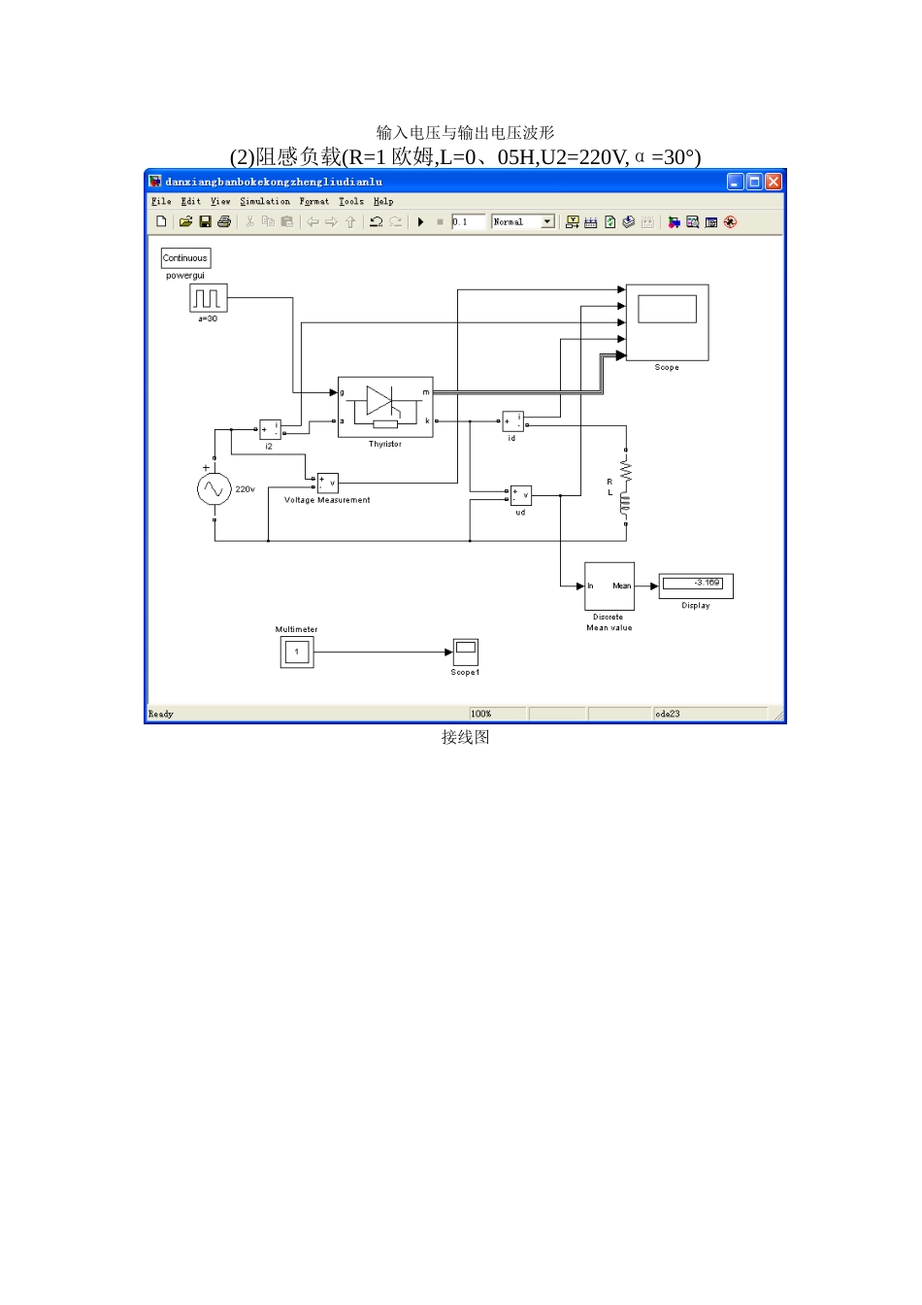This screenshot has height=1305, width=922.
Task: Click the refresh model blocks icon
Action: [x=610, y=222]
